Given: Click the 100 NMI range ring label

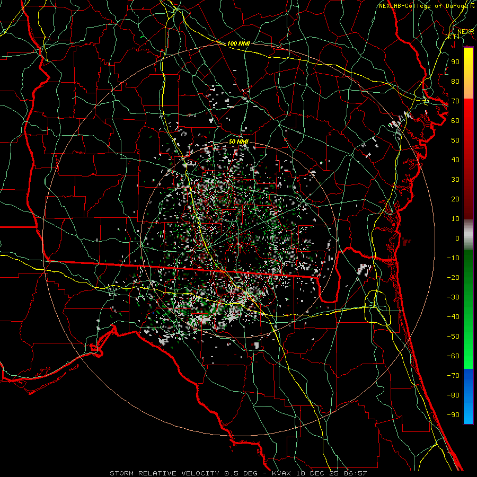Looking at the screenshot, I should 238,43.
